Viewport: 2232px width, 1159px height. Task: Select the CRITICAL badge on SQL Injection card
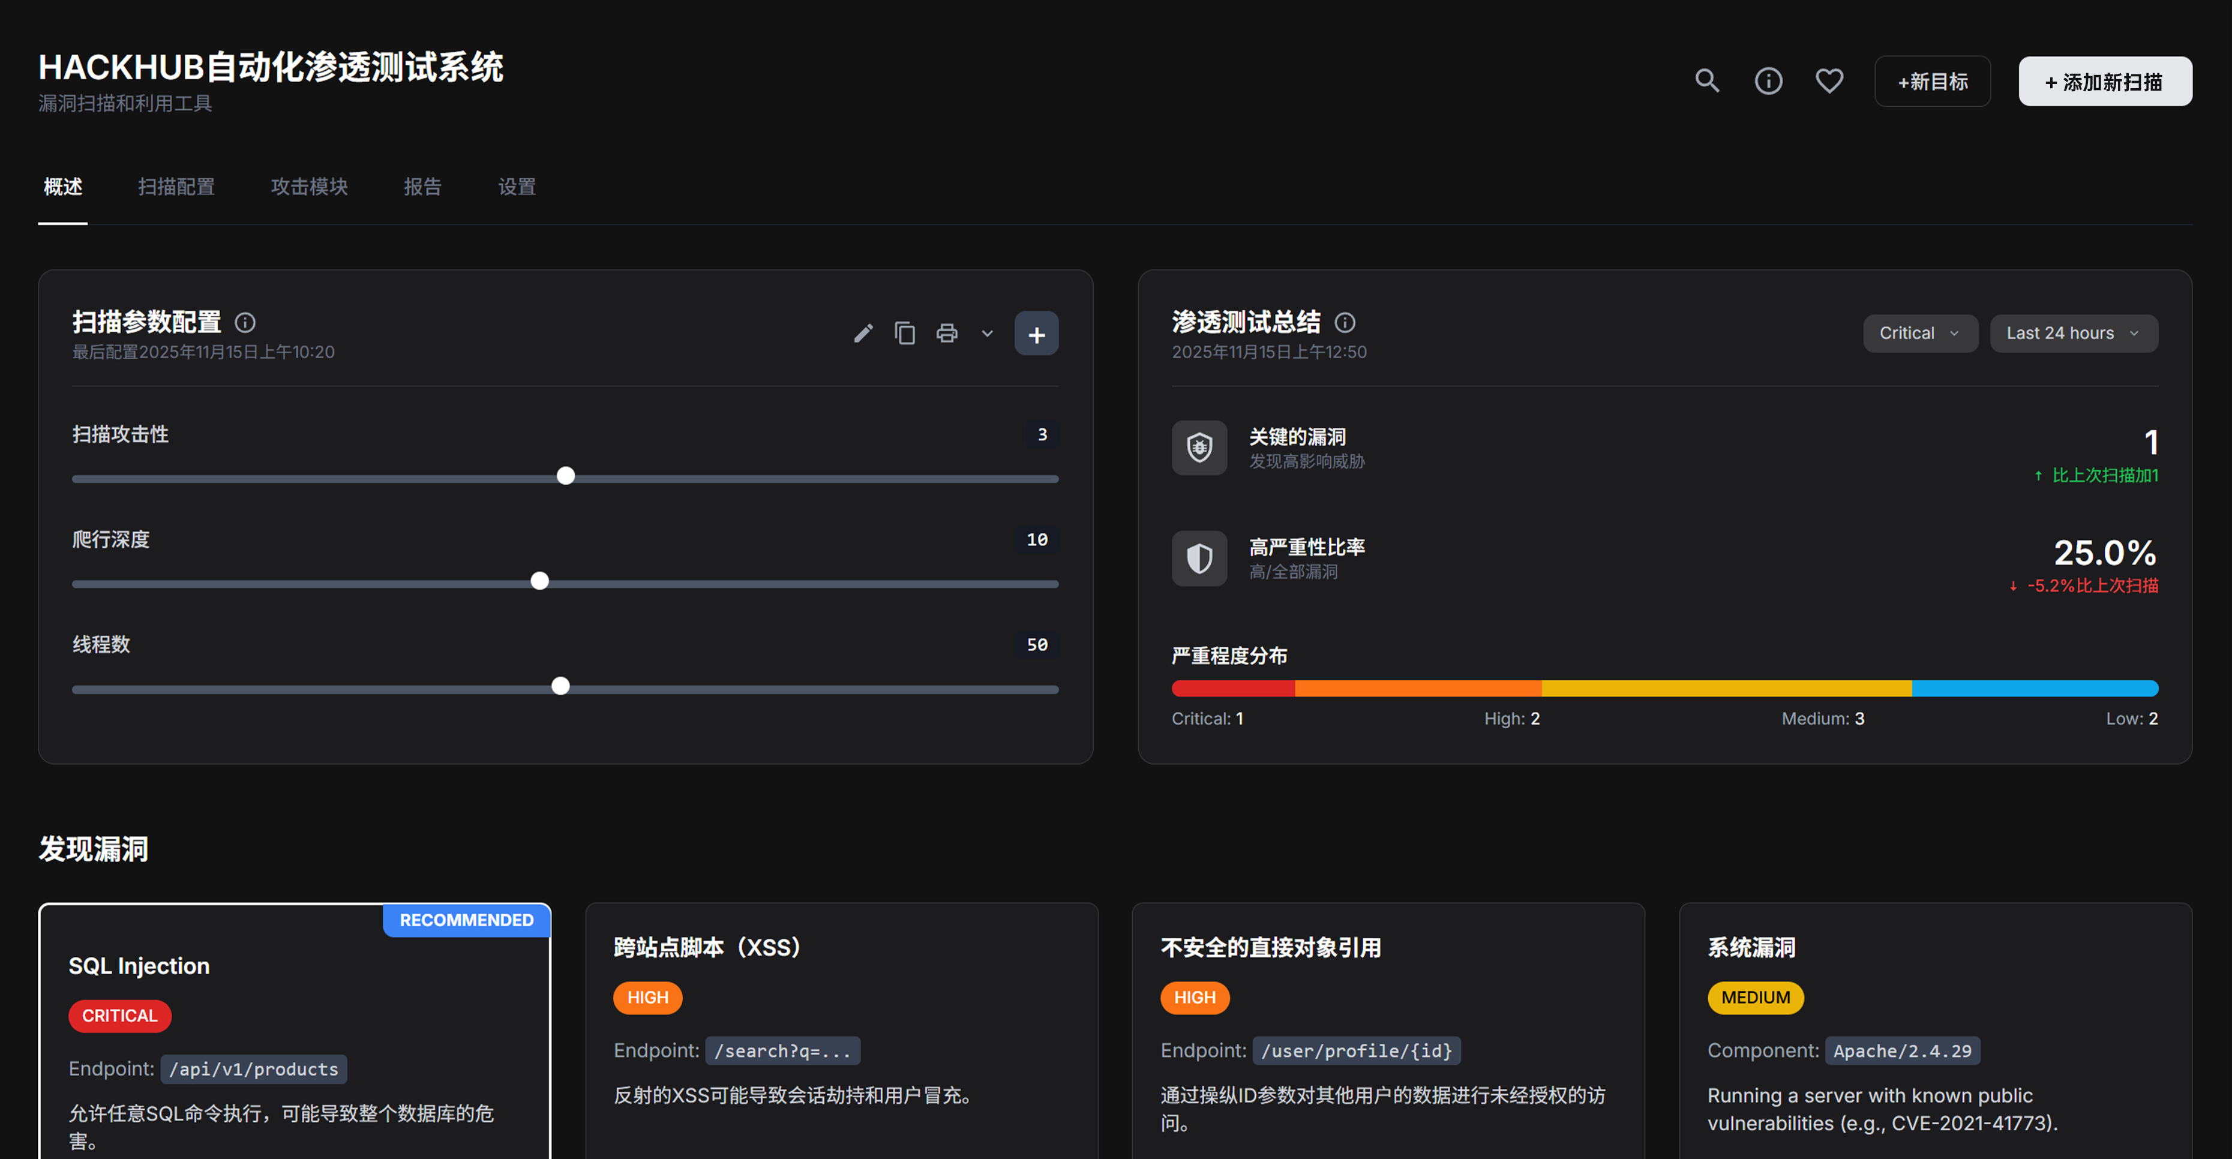(119, 1016)
